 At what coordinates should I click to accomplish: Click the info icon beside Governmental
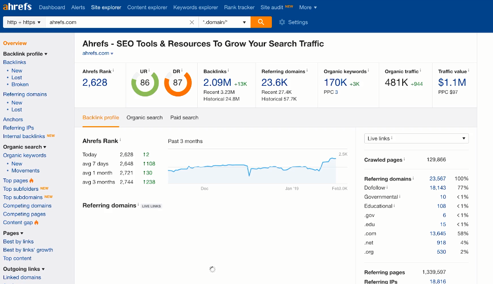(400, 196)
